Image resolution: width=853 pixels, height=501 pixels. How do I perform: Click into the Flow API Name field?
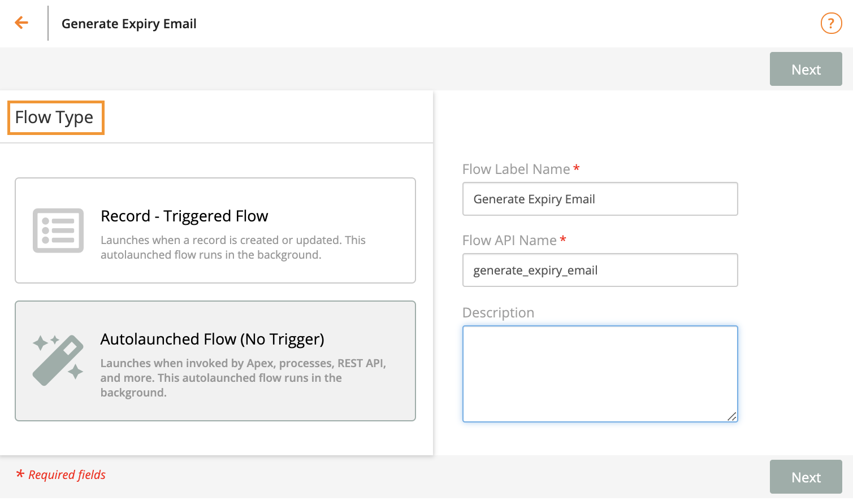pyautogui.click(x=600, y=270)
